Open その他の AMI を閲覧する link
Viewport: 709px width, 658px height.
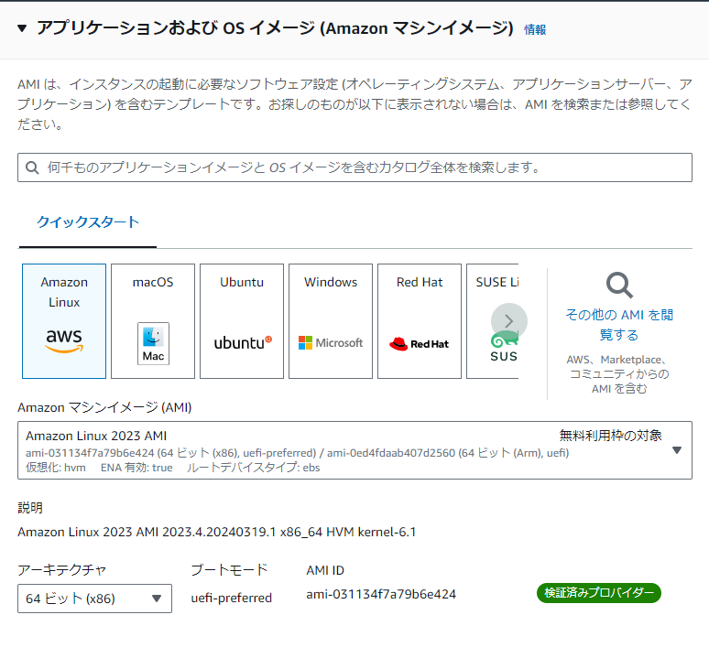pos(619,325)
